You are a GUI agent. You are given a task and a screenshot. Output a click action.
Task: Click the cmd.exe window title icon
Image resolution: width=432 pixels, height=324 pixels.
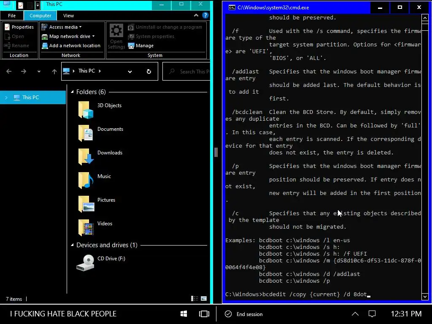232,8
